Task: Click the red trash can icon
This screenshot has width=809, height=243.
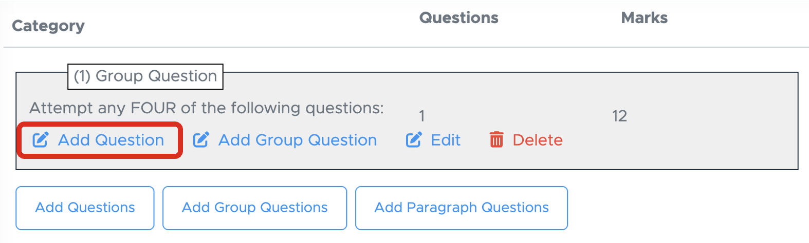Action: [497, 140]
